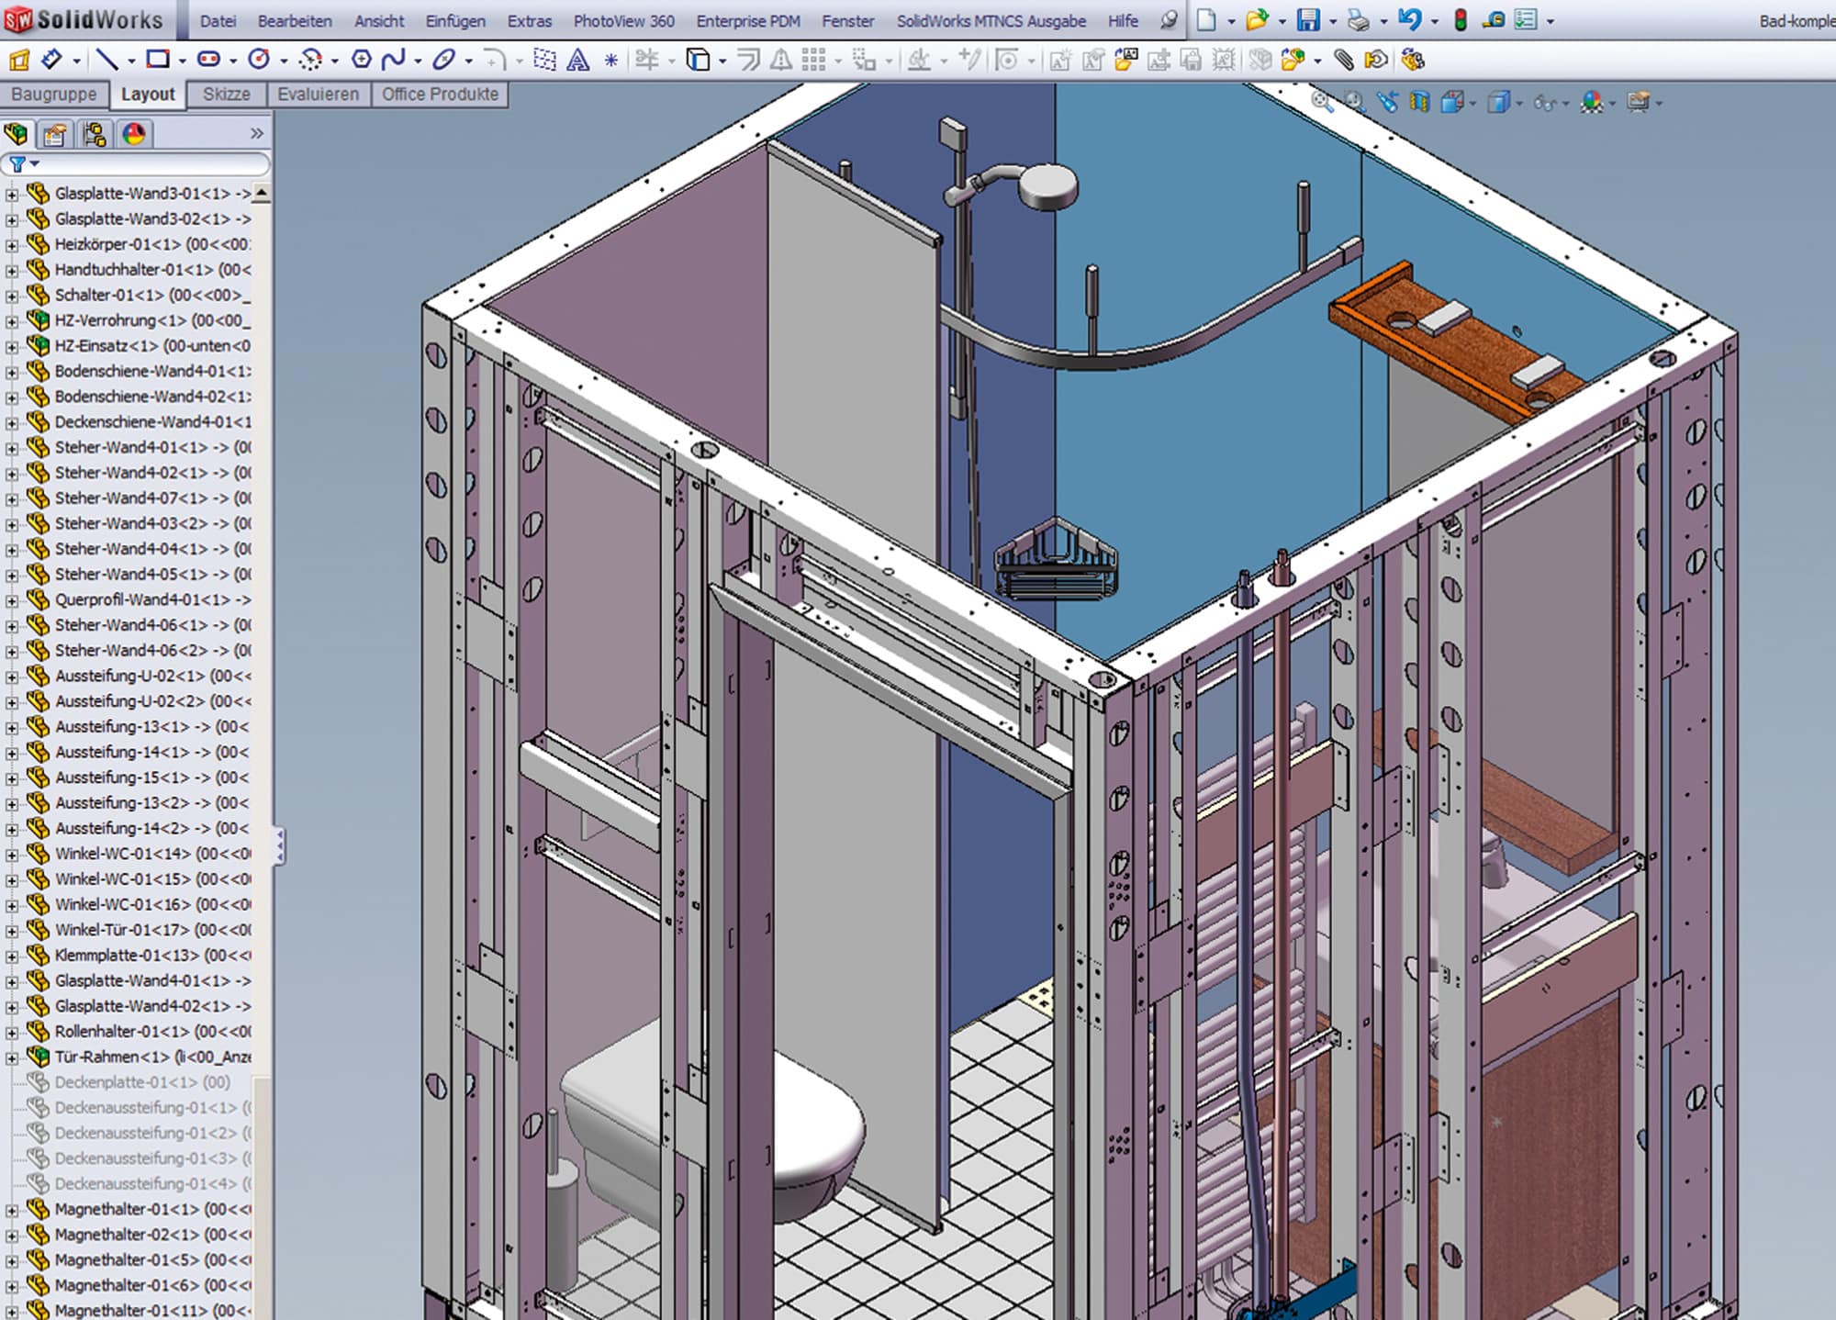Select Handtuchhalter-01<1> in the tree
The height and width of the screenshot is (1320, 1836).
tap(152, 270)
